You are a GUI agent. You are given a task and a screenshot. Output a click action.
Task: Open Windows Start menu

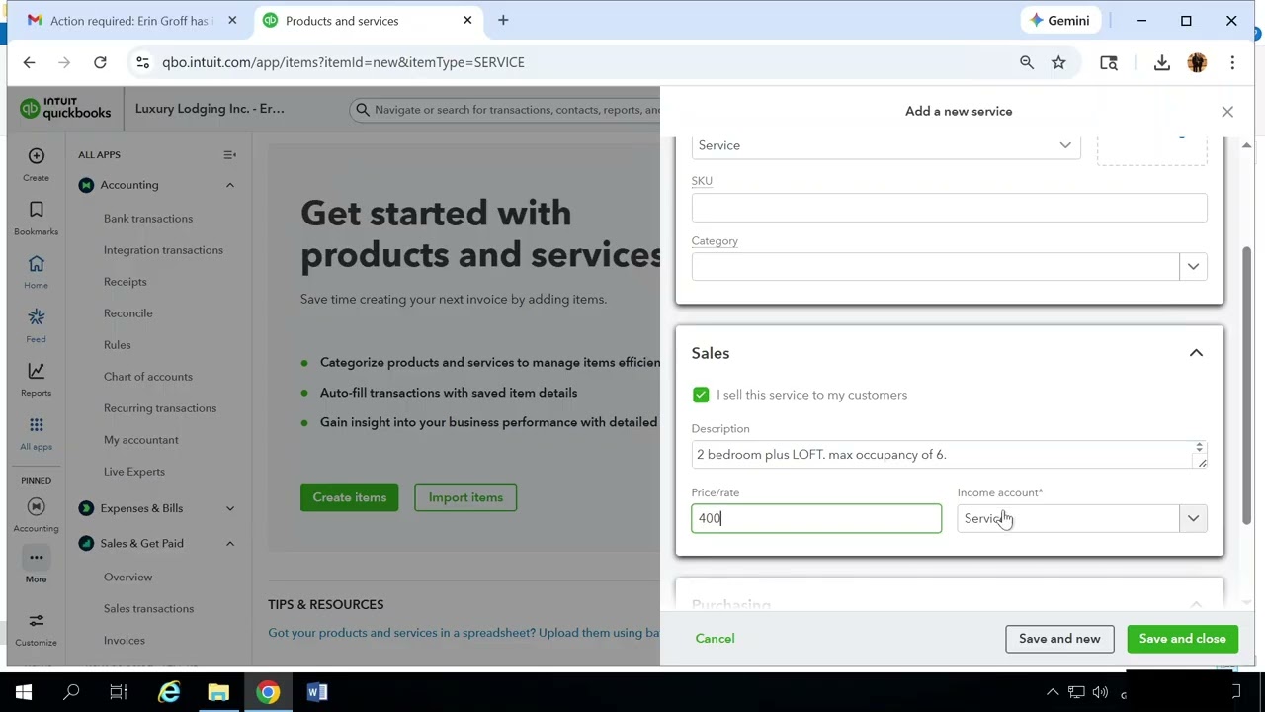[24, 692]
